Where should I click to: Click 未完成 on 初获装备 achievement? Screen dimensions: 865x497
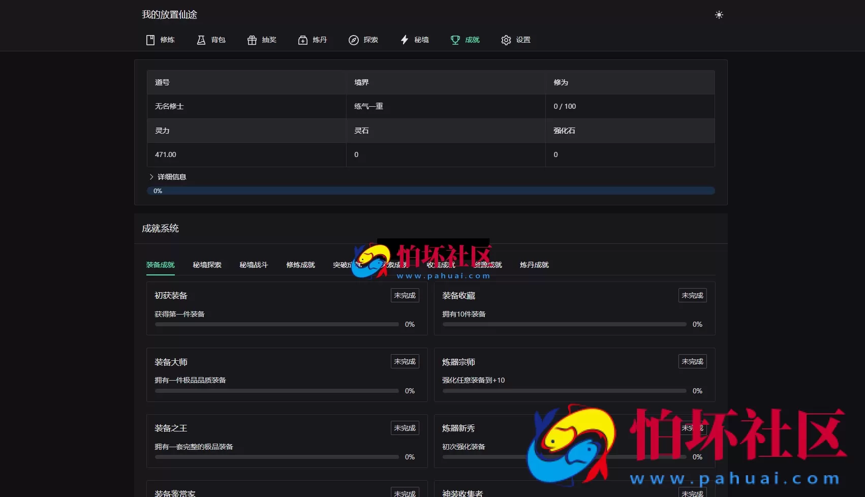(405, 295)
